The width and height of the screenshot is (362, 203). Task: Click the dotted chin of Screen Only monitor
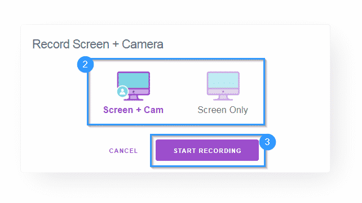pos(223,92)
